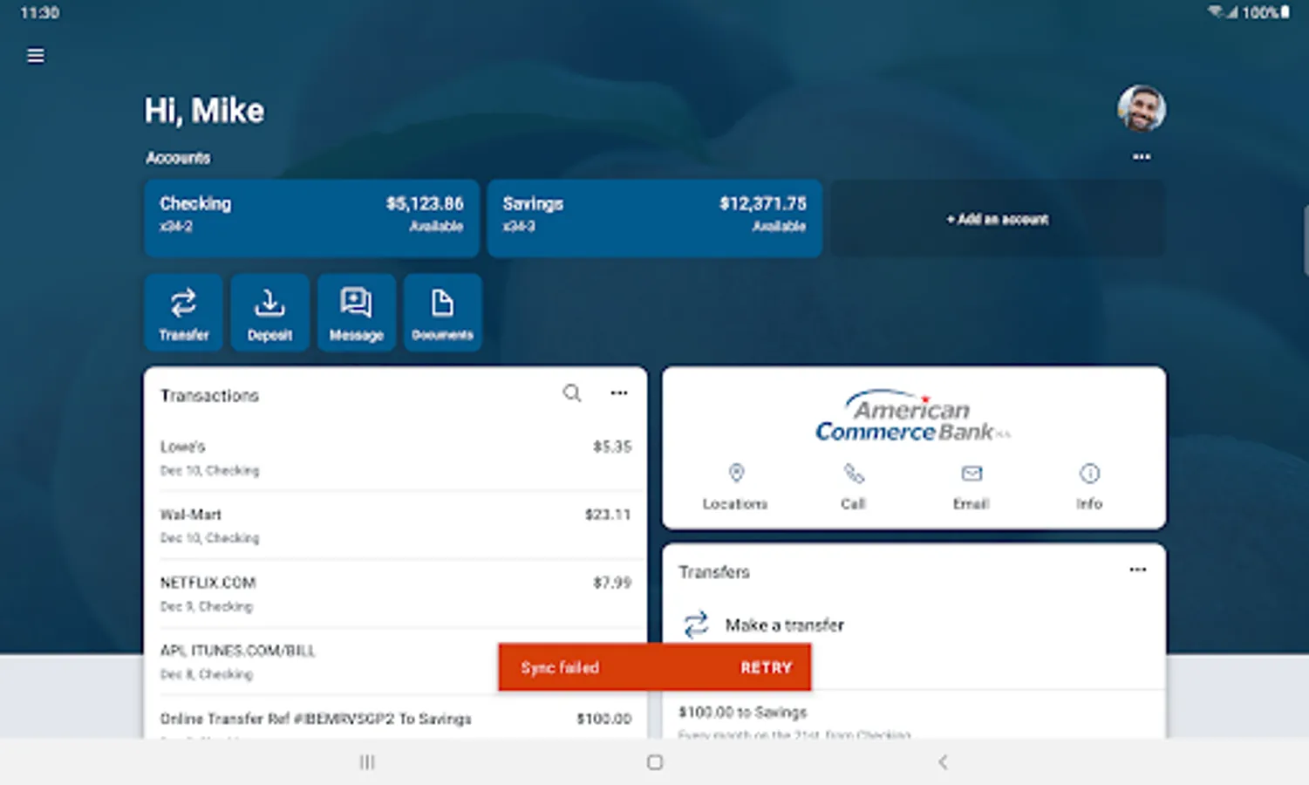Tap the Android recent apps button
The height and width of the screenshot is (785, 1309).
pos(367,762)
